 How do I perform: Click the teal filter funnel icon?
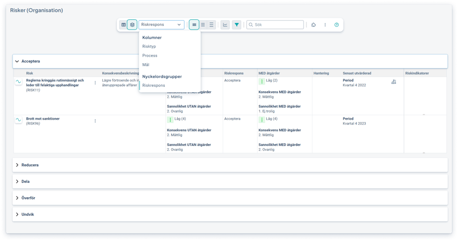pyautogui.click(x=237, y=25)
